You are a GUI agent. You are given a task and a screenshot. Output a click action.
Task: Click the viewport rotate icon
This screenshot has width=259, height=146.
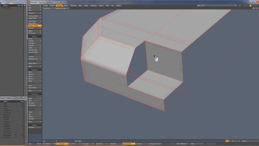pos(256,8)
